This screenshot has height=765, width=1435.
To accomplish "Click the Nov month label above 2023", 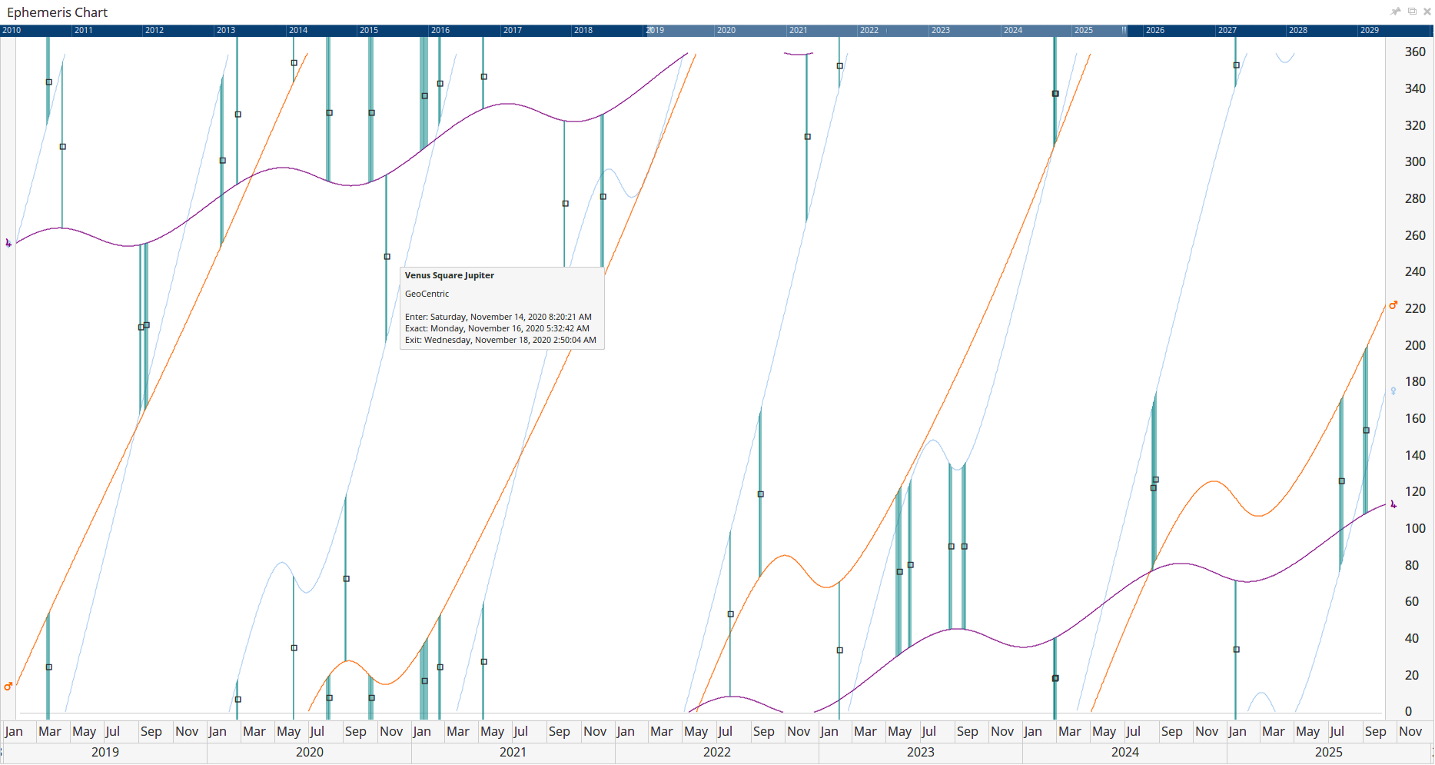I will coord(1002,731).
